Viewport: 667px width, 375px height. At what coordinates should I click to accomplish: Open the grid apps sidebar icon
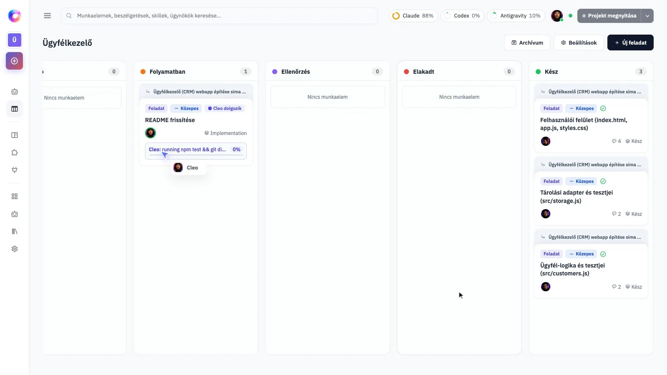pos(15,196)
